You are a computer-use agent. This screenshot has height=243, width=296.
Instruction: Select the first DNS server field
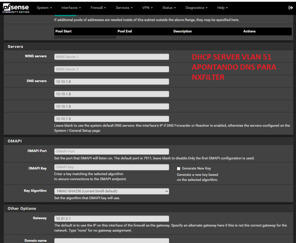point(111,82)
